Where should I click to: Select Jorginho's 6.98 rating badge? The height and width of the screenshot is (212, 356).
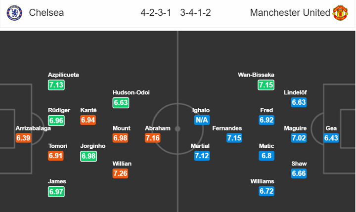88,156
